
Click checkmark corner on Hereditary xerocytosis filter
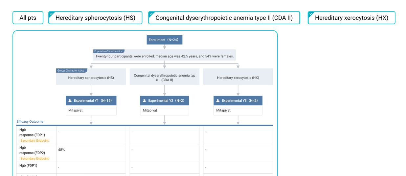pyautogui.click(x=311, y=14)
